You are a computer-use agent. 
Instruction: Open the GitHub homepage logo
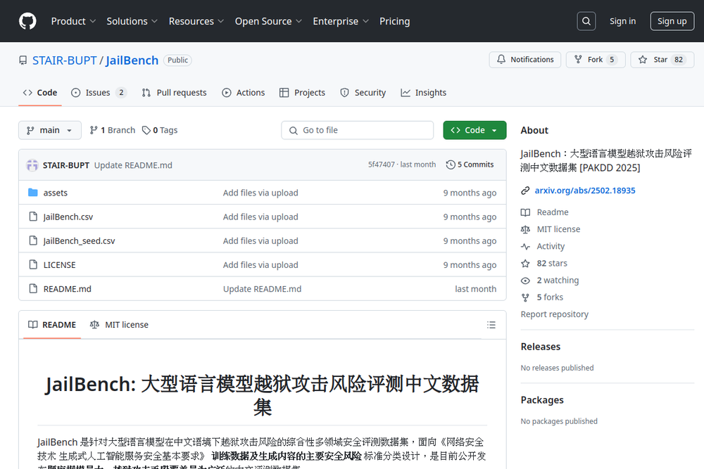(27, 21)
